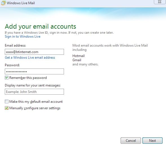This screenshot has width=166, height=146.
Task: Close the Windows Live Mail dialog
Action: [160, 2]
